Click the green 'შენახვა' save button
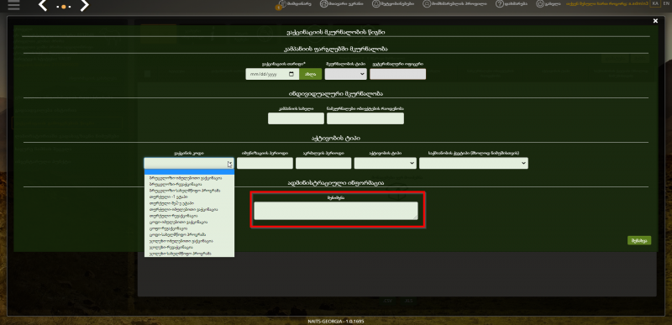Viewport: 672px width, 325px height. (639, 240)
